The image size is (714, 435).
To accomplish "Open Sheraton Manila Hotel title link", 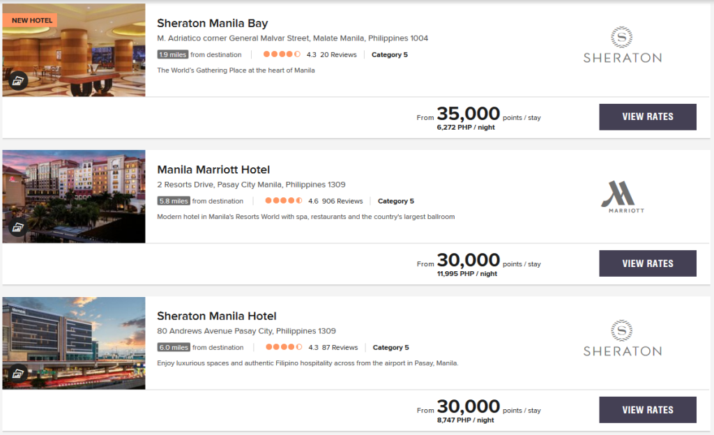I will click(216, 316).
